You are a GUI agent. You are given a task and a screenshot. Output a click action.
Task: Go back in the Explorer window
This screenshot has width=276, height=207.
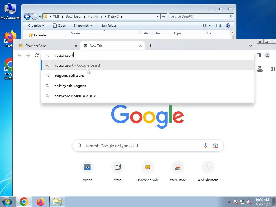(x=27, y=16)
